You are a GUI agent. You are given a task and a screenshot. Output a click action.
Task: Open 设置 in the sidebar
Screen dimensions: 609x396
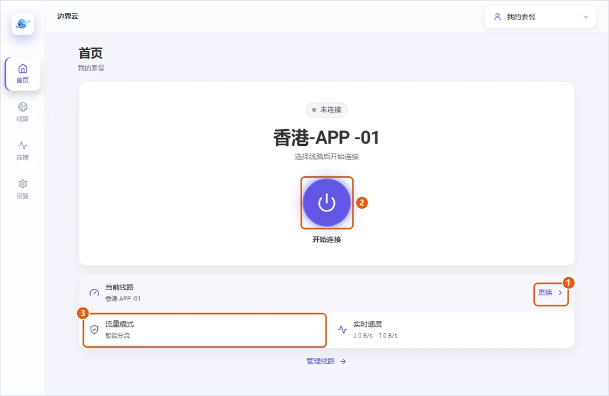23,189
